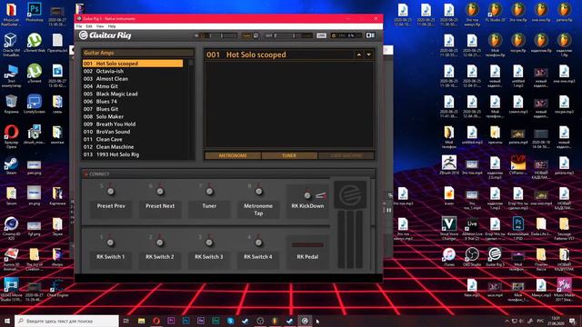Click the CPU power icon
Viewport: 582px width, 327px height.
pos(334,35)
